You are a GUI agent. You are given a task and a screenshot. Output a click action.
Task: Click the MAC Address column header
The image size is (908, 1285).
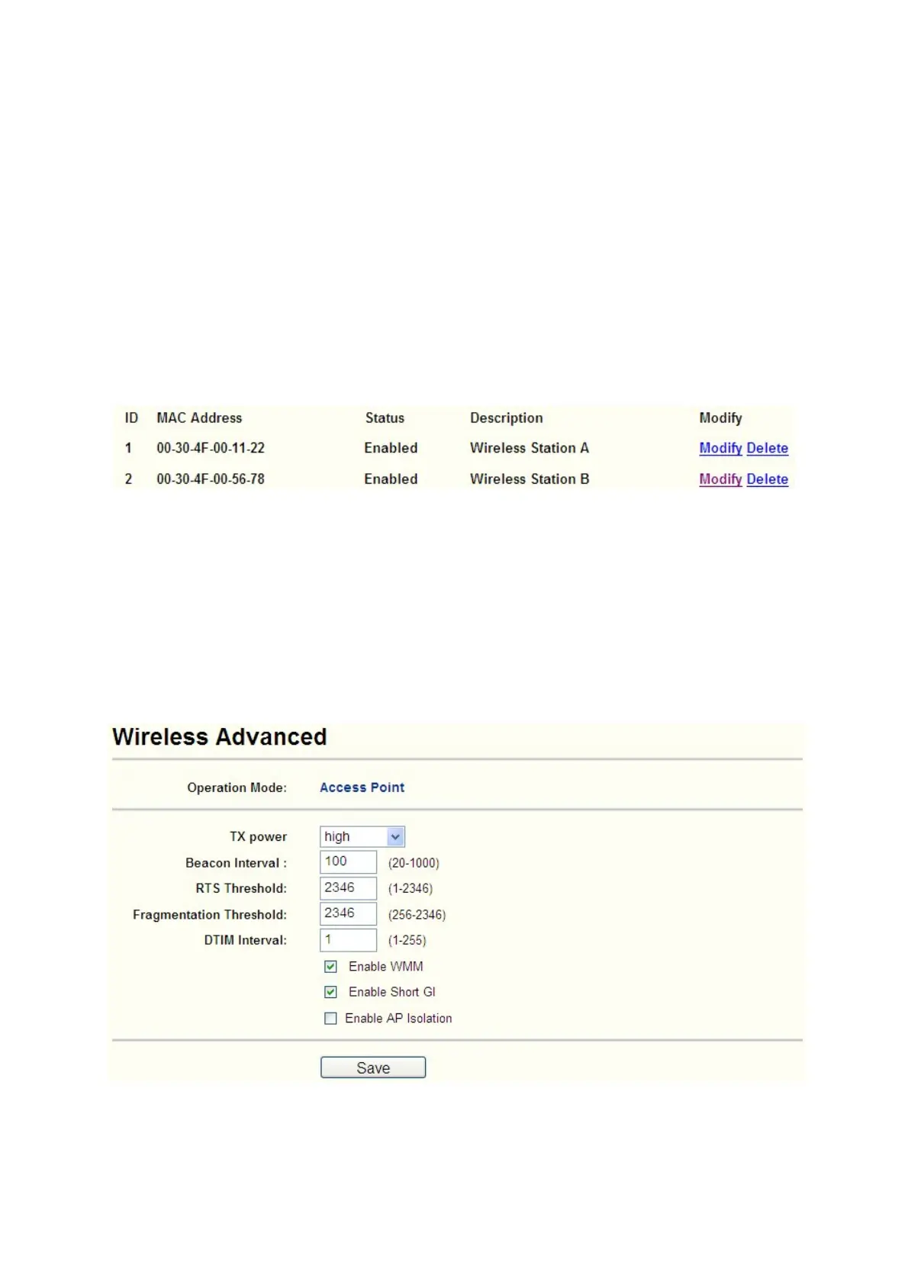click(x=199, y=418)
